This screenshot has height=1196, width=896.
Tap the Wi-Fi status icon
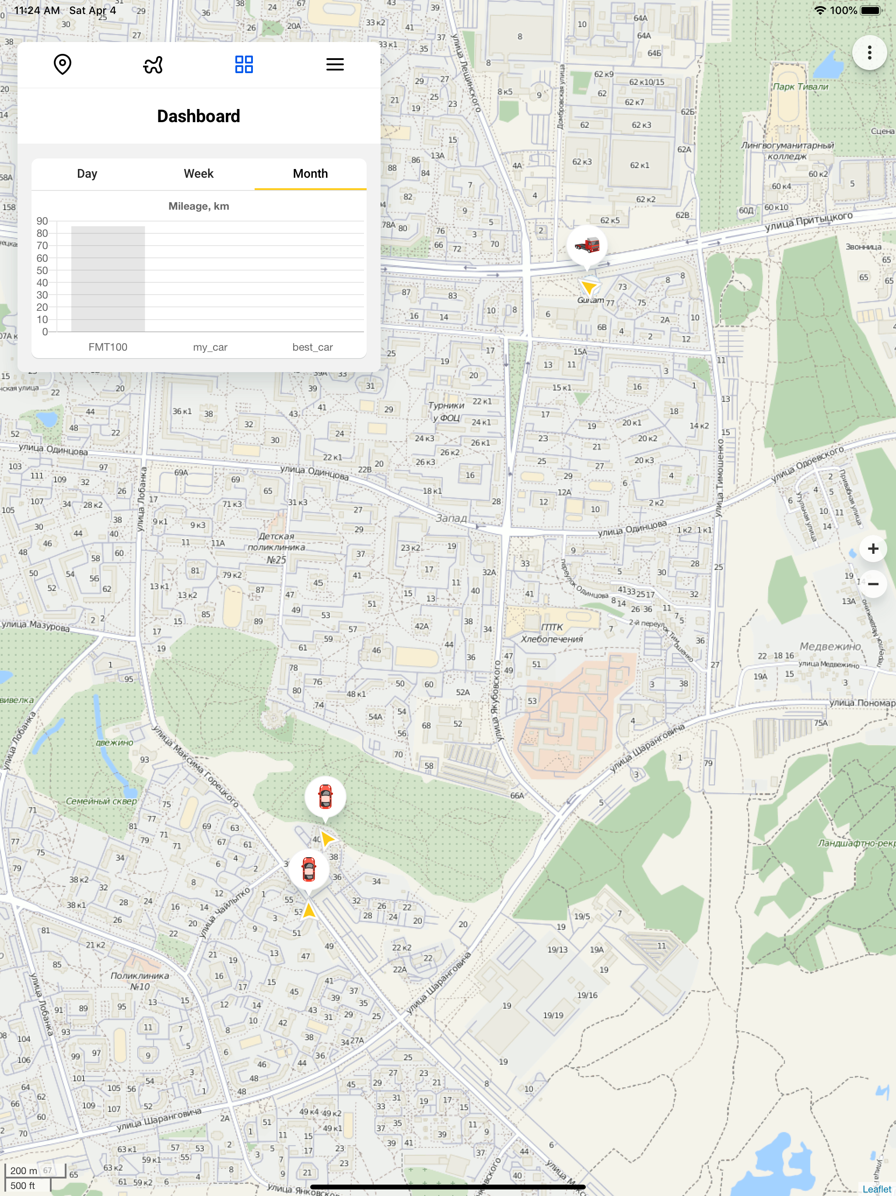[820, 10]
